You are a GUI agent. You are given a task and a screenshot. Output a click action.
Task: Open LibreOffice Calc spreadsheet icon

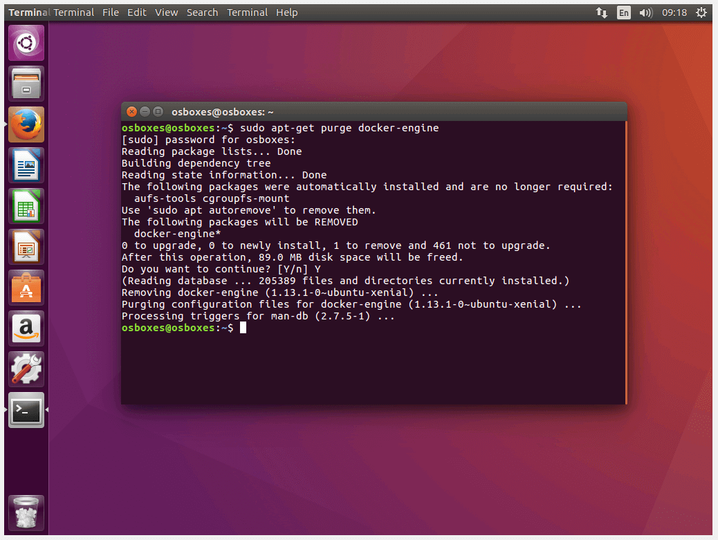pos(26,206)
